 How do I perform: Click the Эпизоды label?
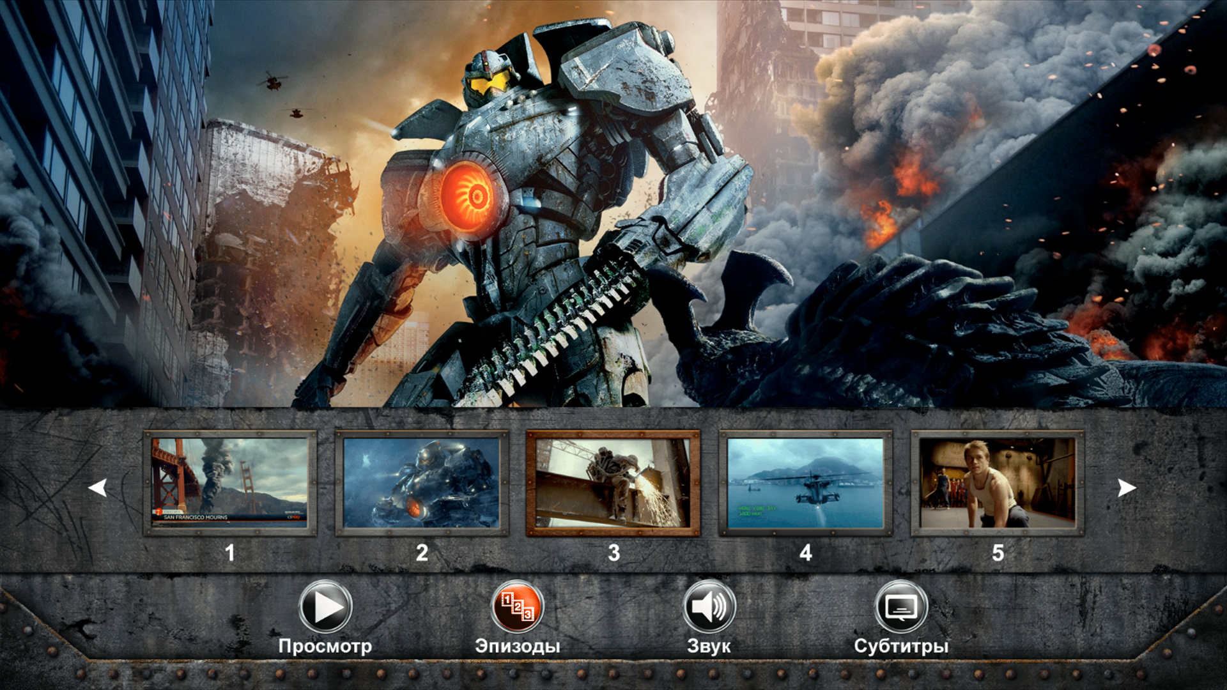click(x=518, y=646)
